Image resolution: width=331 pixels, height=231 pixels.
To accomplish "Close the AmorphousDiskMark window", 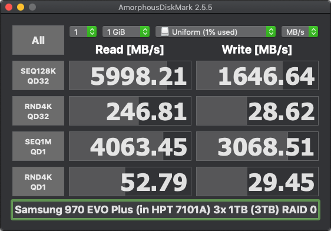I will pyautogui.click(x=9, y=7).
